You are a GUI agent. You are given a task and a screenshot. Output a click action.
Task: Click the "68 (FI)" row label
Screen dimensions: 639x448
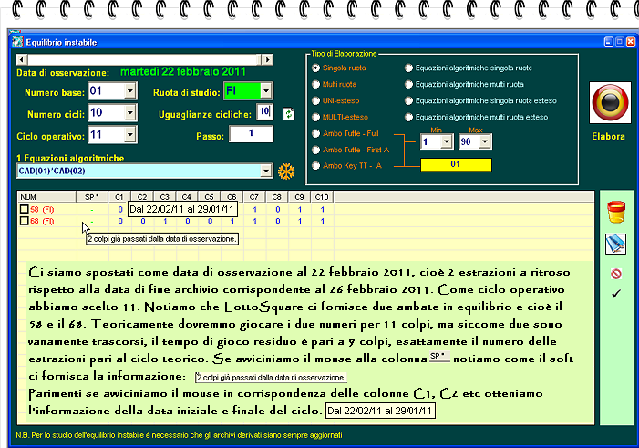click(42, 221)
